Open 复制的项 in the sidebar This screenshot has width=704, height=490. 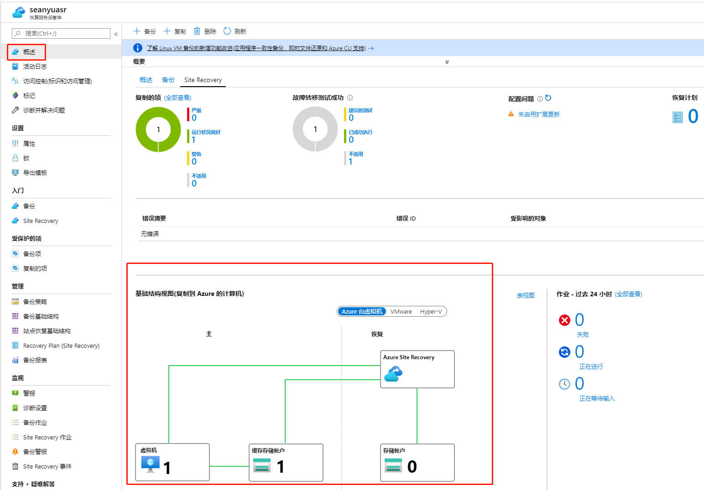(x=35, y=268)
